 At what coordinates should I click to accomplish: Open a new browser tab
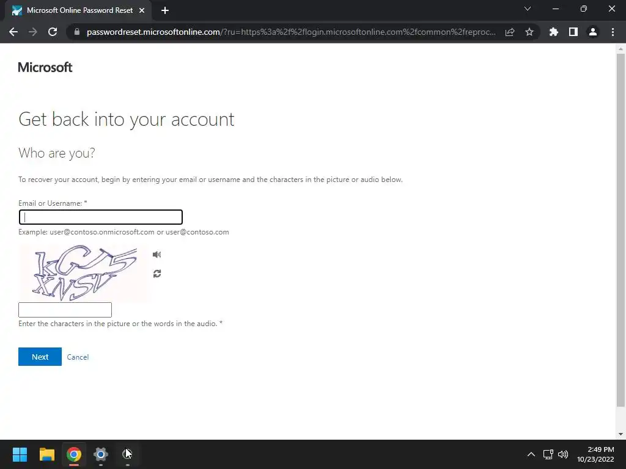165,10
